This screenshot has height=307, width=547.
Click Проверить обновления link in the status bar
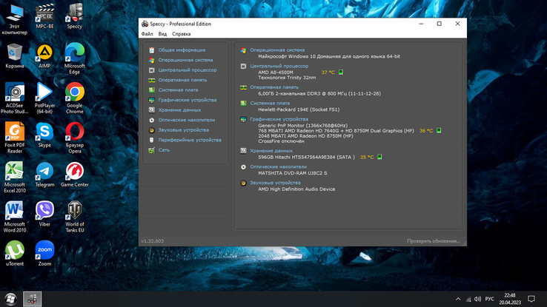click(434, 241)
